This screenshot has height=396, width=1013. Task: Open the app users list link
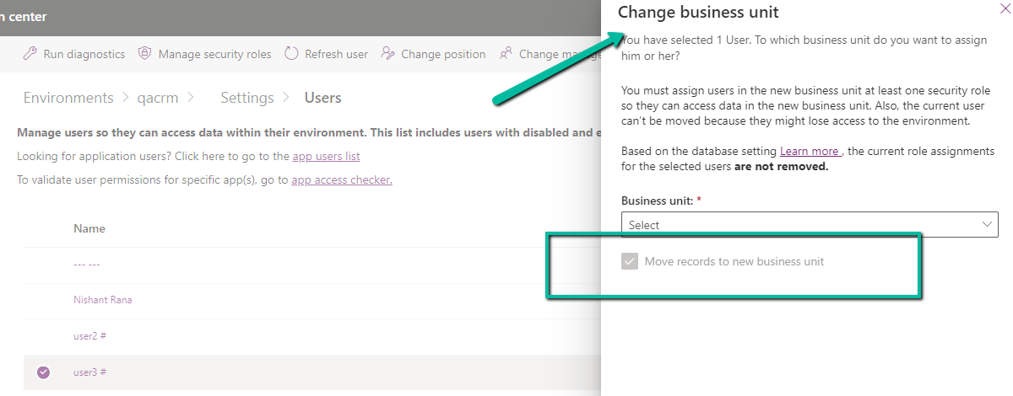(327, 157)
